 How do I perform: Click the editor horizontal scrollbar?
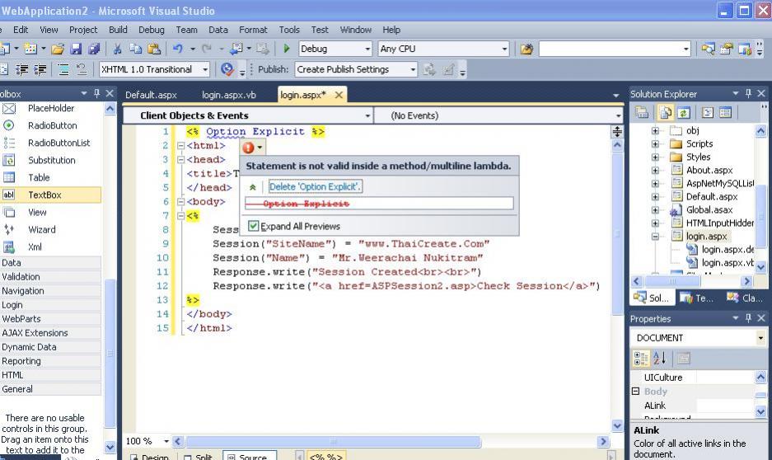point(334,442)
